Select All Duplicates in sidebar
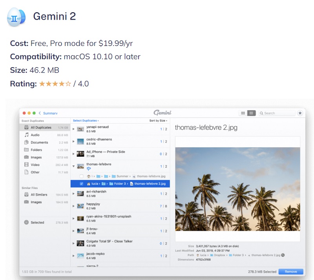This screenshot has height=280, width=314. [41, 128]
